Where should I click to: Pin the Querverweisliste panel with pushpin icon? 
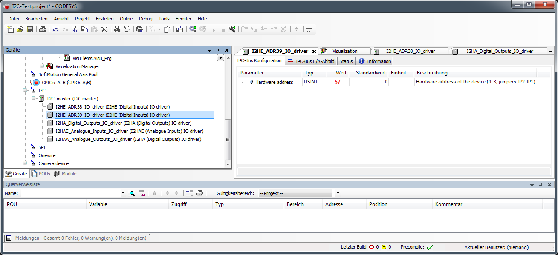[x=541, y=185]
